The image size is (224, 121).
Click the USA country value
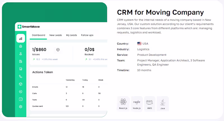click(145, 44)
